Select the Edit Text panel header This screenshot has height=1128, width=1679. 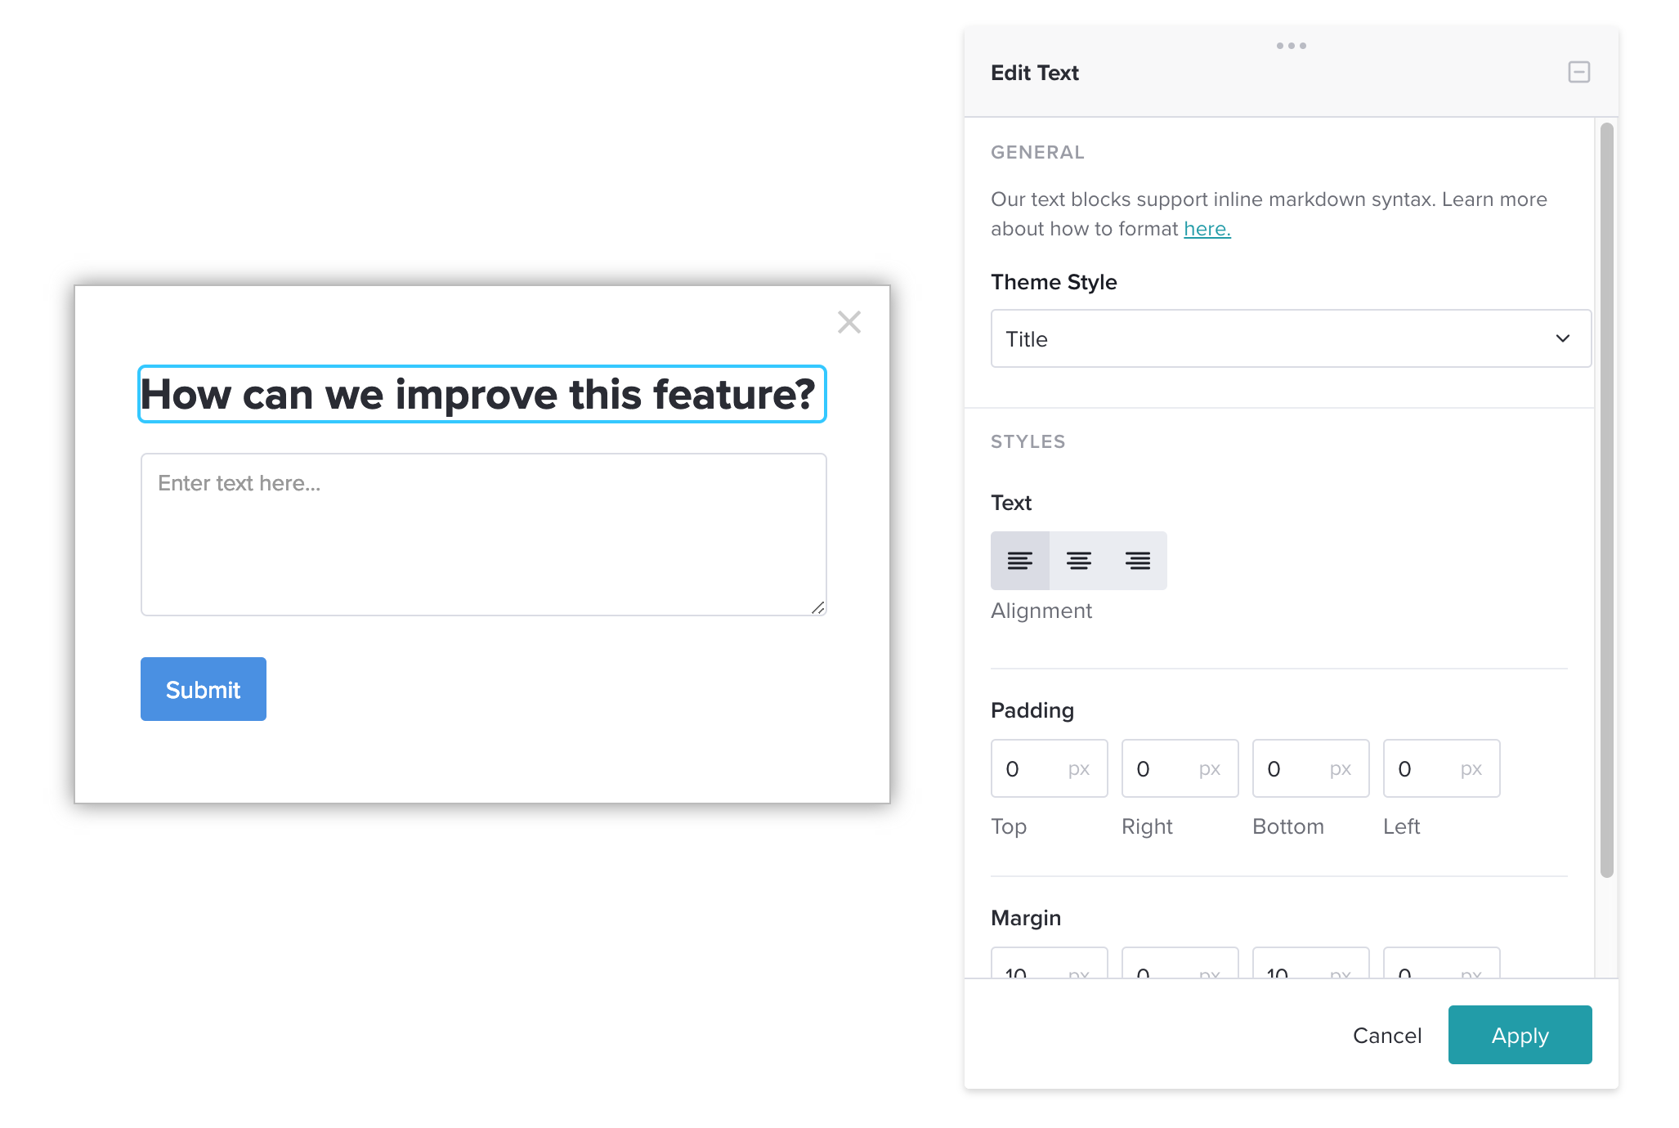[1035, 73]
